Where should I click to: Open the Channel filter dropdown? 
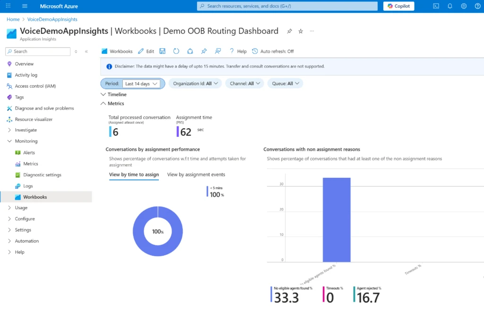pos(244,83)
